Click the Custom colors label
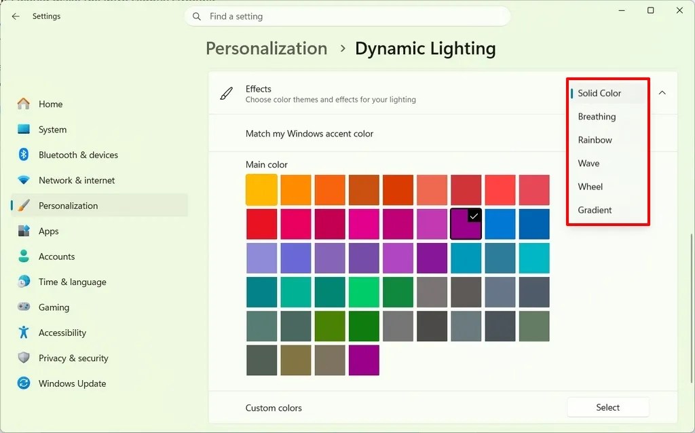Screen dimensions: 695x433 [x=274, y=408]
